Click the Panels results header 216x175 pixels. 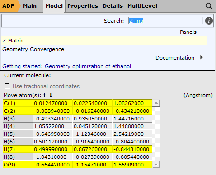[188, 32]
